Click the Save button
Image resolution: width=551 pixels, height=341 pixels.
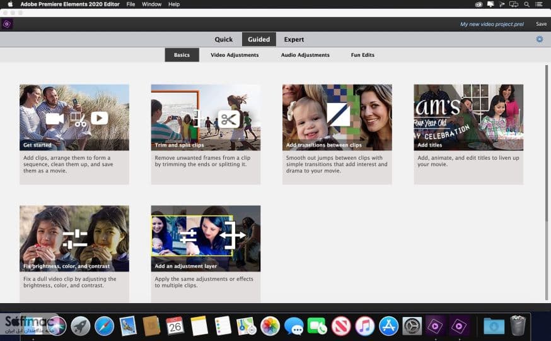541,24
